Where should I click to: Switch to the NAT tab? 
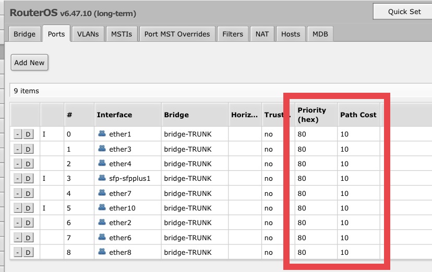(x=262, y=34)
